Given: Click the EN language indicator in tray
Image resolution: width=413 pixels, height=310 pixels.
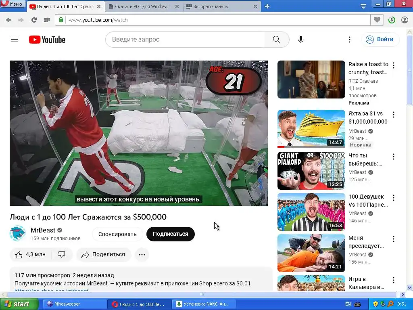Looking at the screenshot, I should (x=348, y=304).
